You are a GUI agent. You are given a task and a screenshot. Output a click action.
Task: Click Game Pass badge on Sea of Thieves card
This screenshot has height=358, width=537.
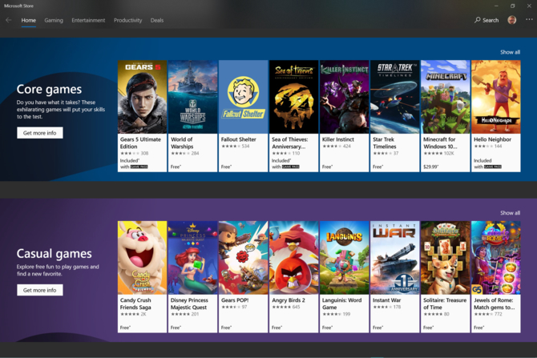point(290,167)
